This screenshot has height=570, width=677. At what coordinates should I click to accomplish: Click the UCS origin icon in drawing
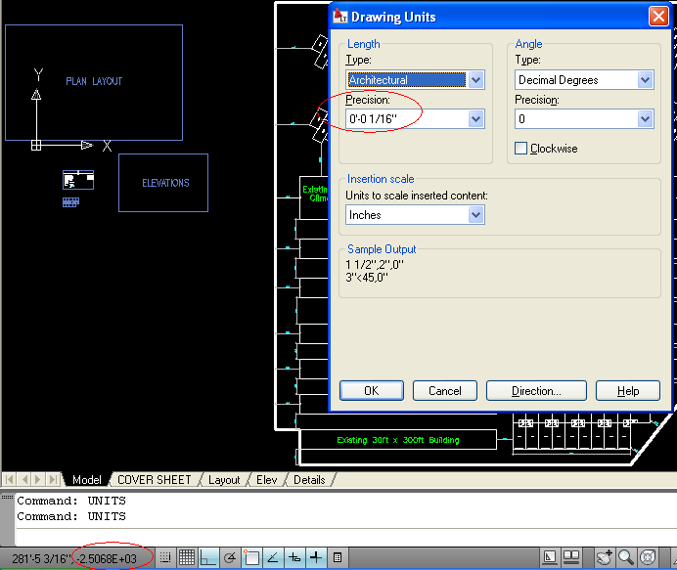(36, 146)
